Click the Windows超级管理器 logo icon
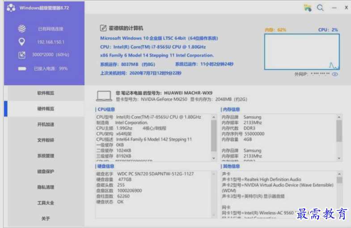 [x=11, y=8]
